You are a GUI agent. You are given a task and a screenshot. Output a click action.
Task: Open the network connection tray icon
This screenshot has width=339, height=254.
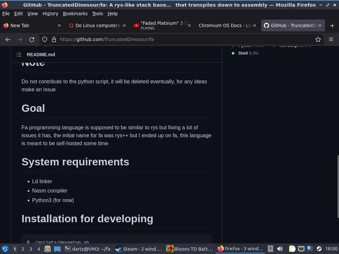pos(301,249)
